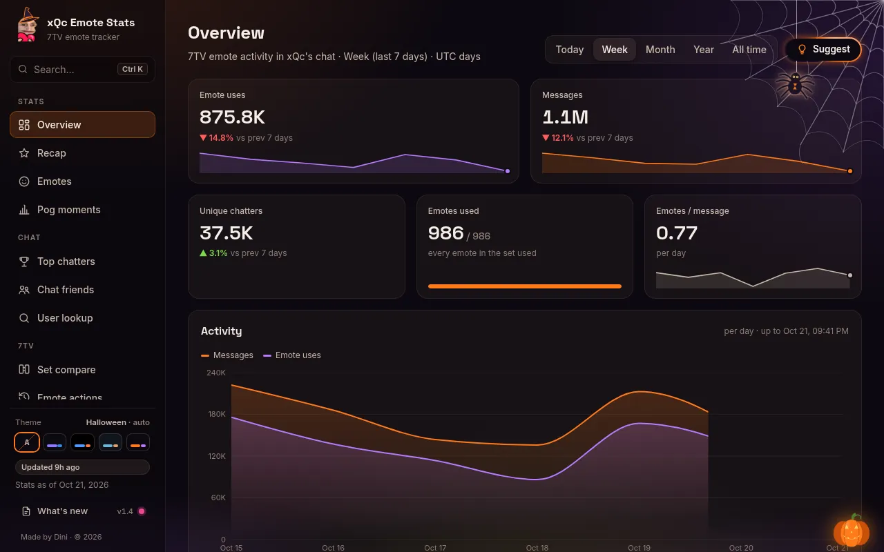Image resolution: width=884 pixels, height=552 pixels.
Task: Open Pog moments bar chart icon
Action: (x=24, y=210)
